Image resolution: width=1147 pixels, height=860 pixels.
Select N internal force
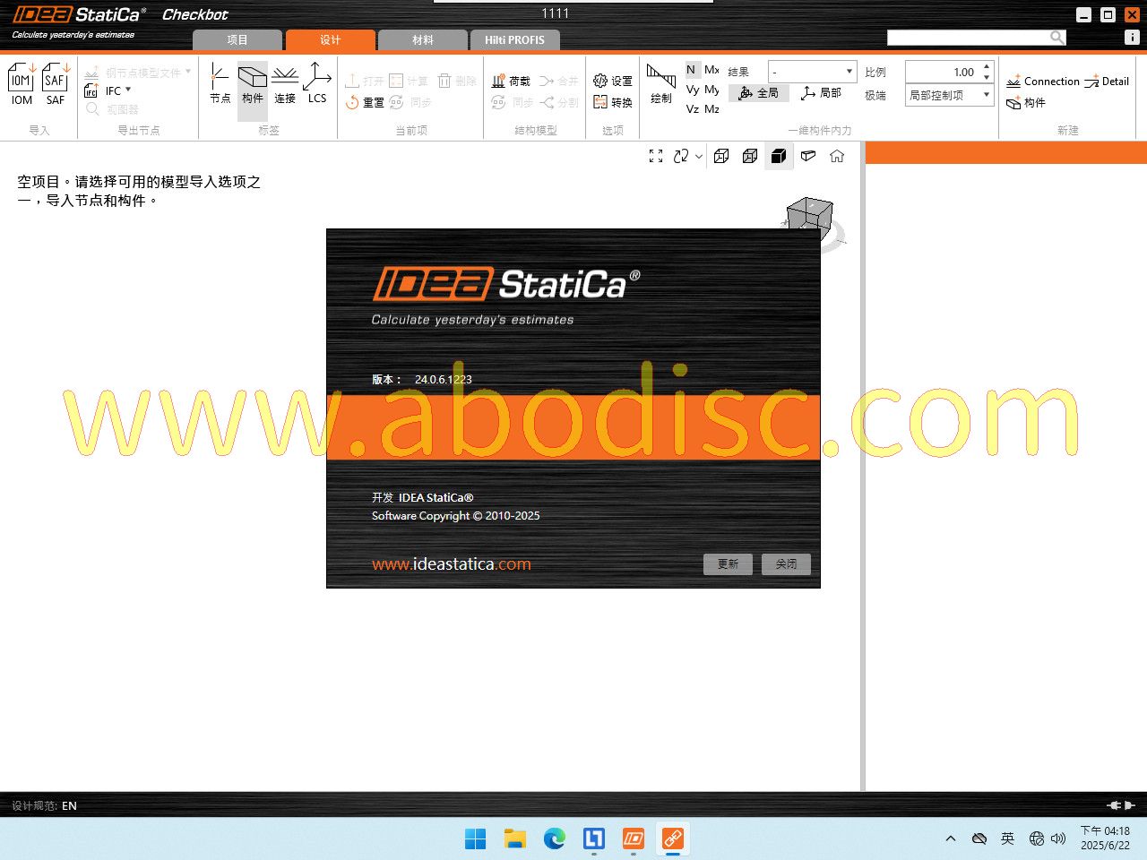tap(691, 70)
